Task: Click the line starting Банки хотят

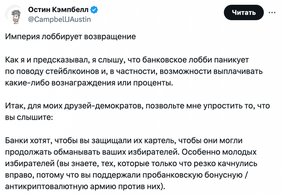Action: pyautogui.click(x=124, y=140)
